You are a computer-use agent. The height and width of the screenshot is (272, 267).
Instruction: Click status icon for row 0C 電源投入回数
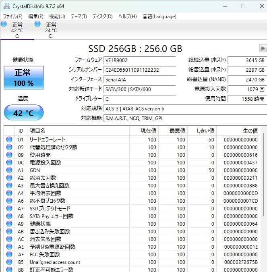pos(9,162)
